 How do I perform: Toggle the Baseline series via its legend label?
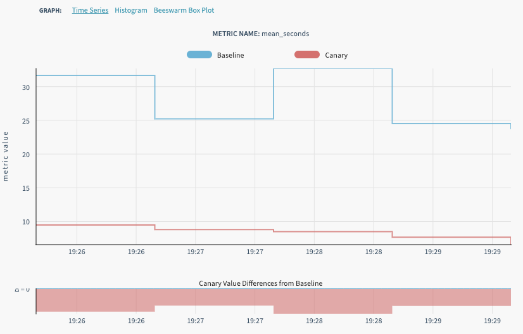point(230,55)
